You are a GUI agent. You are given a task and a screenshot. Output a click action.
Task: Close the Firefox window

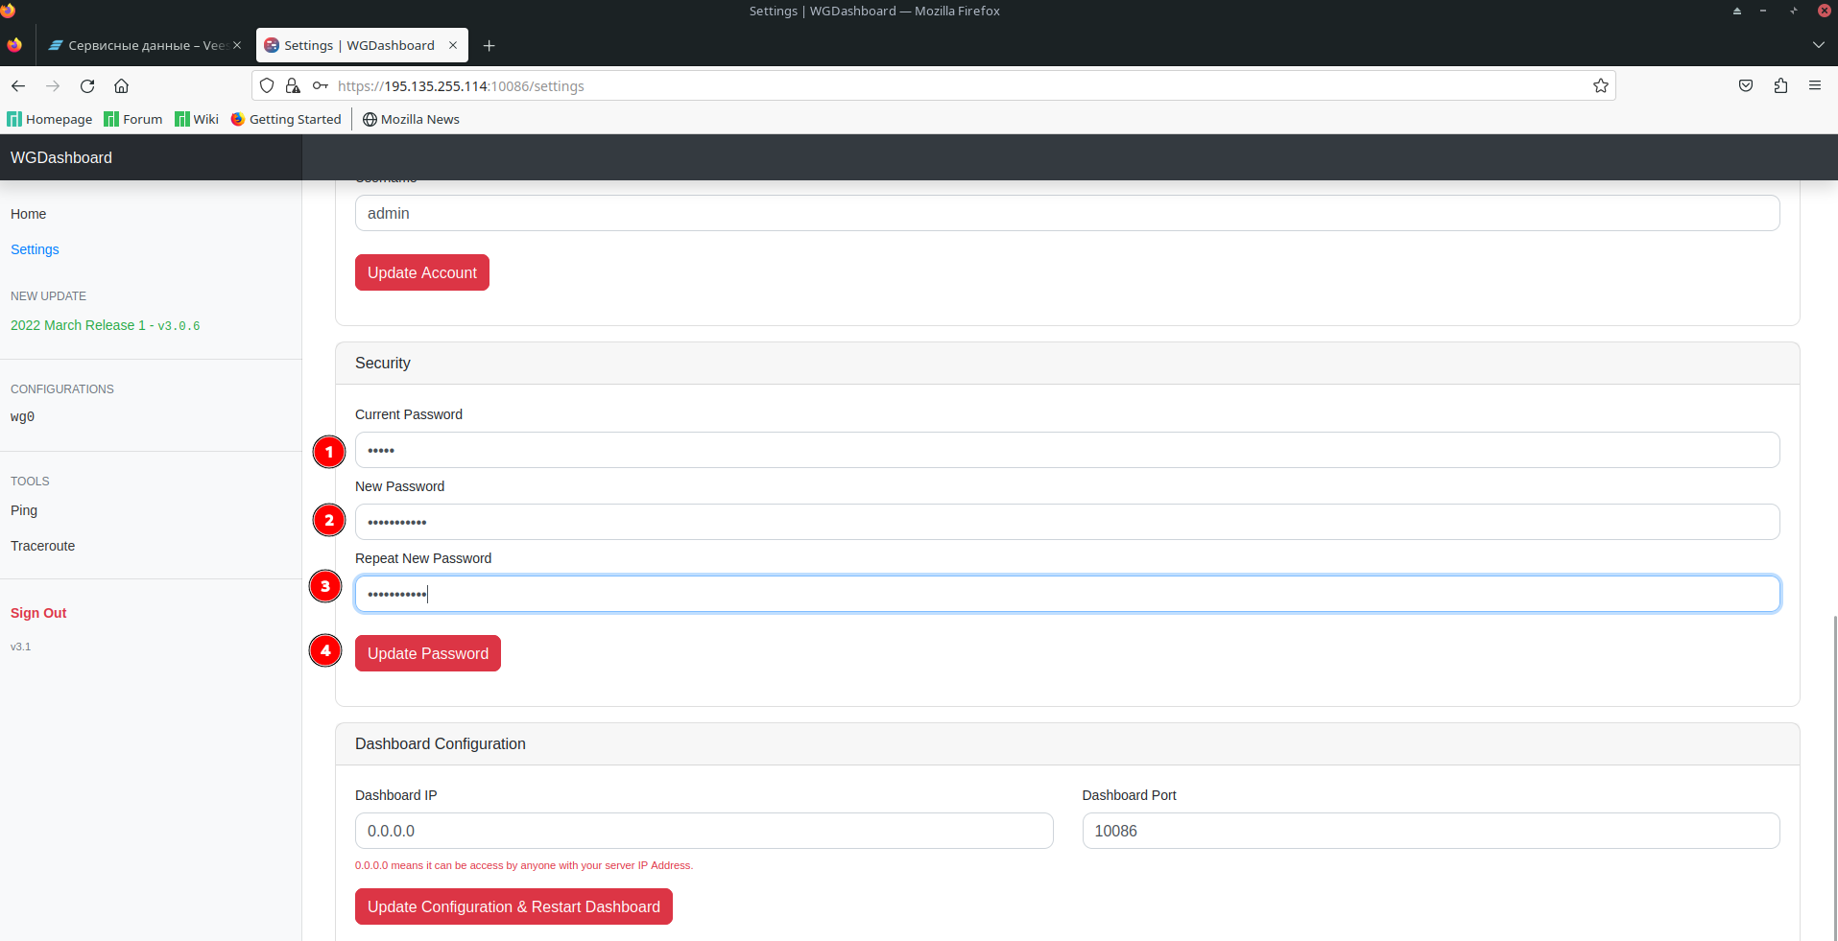[x=1825, y=11]
